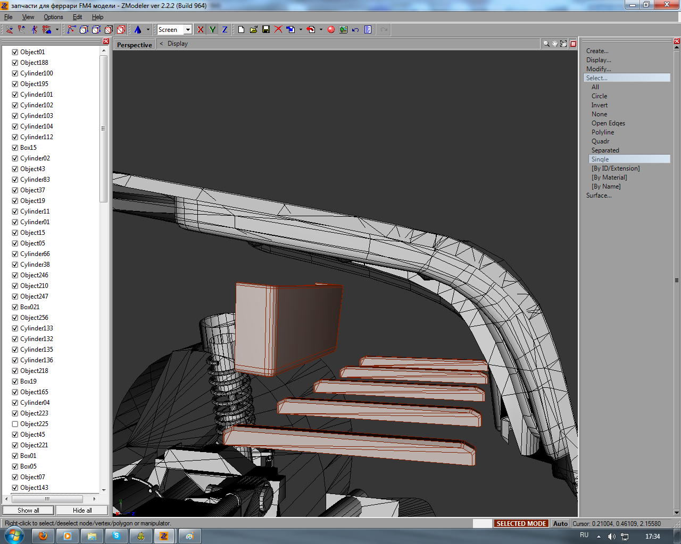Screen dimensions: 681x544
Task: Select the zoom magnifier in viewport header
Action: click(x=546, y=44)
